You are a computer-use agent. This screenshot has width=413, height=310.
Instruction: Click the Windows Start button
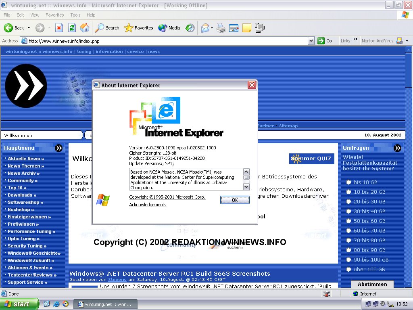(19, 304)
